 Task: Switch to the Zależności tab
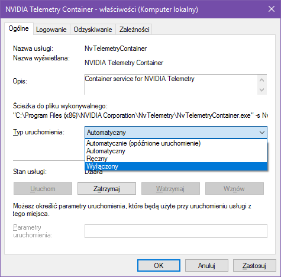pos(134,30)
